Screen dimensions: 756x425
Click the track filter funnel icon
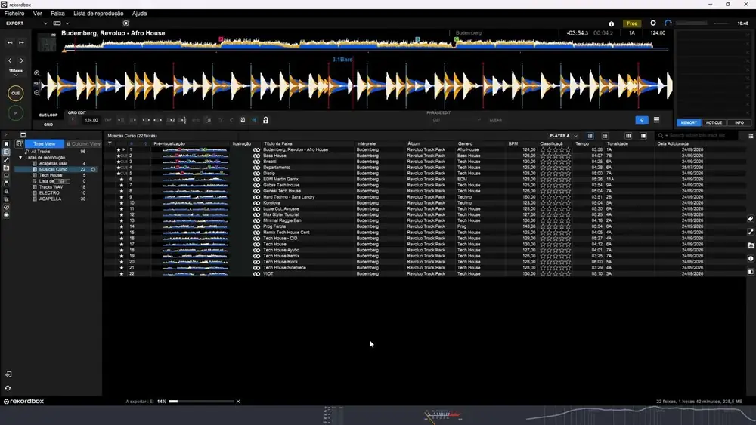coord(110,144)
